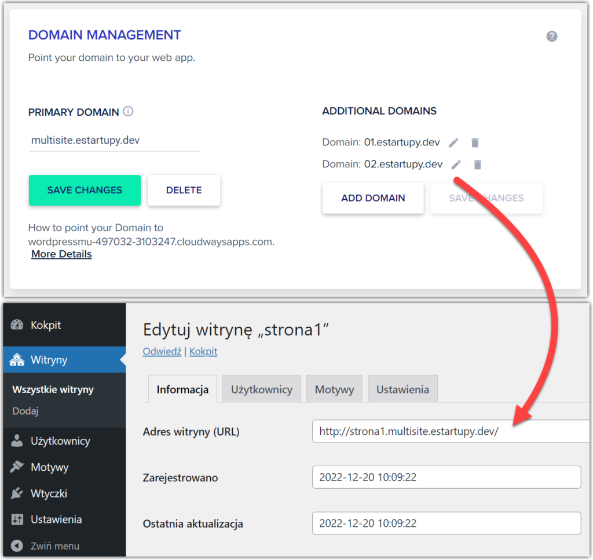Viewport: 593px width, 560px height.
Task: Edit the 01.estartupy.dev domain with pencil icon
Action: [453, 142]
